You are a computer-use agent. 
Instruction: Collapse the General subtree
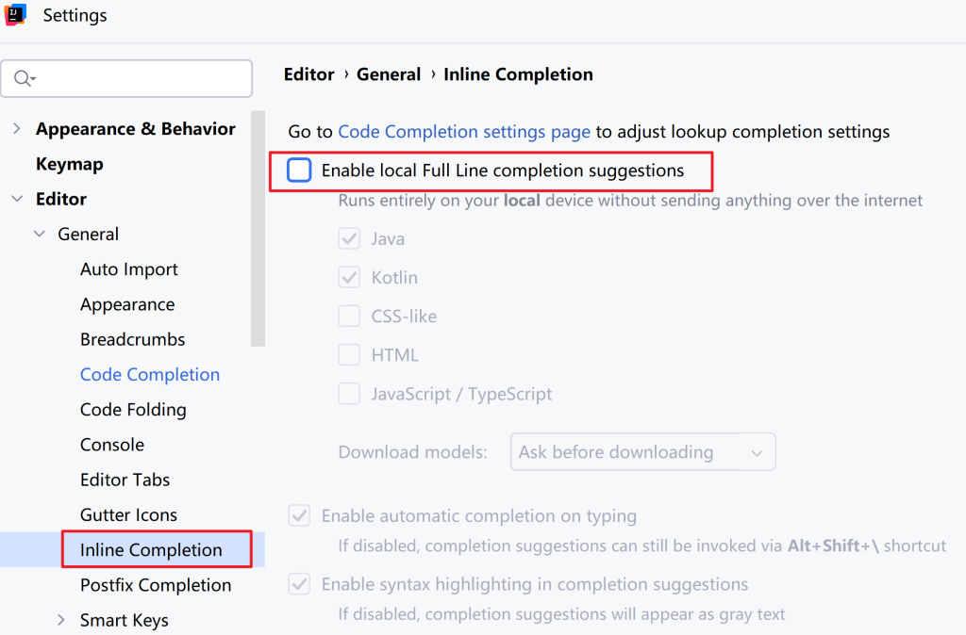pyautogui.click(x=40, y=235)
